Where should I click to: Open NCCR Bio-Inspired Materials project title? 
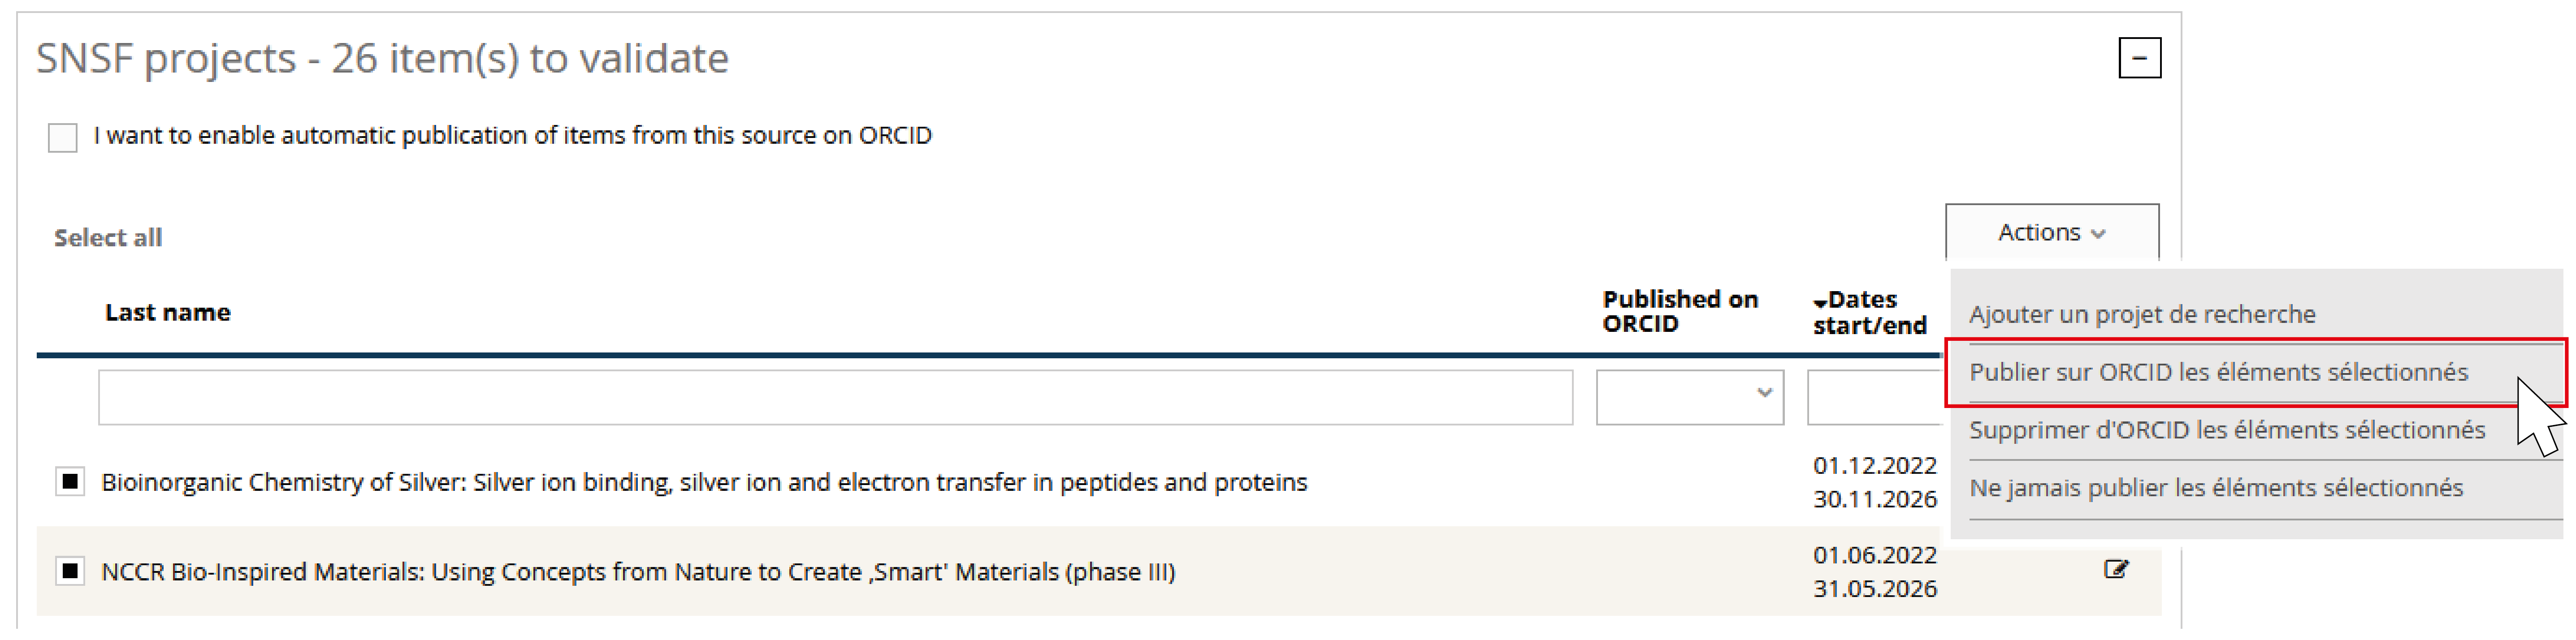638,572
